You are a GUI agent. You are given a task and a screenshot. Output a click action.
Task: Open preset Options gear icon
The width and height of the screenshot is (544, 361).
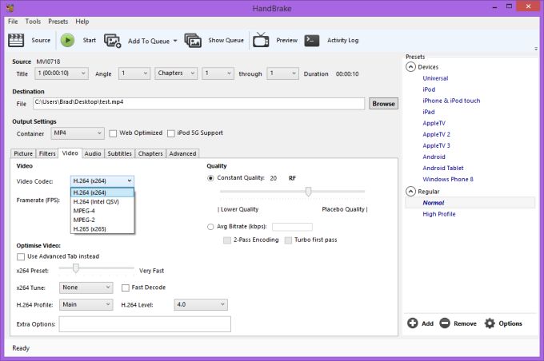tap(490, 323)
